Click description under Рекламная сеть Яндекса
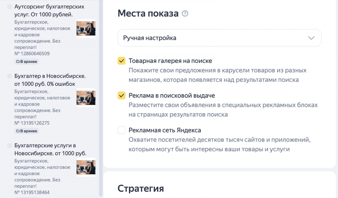Screen dimensions: 338x198 [x=219, y=144]
